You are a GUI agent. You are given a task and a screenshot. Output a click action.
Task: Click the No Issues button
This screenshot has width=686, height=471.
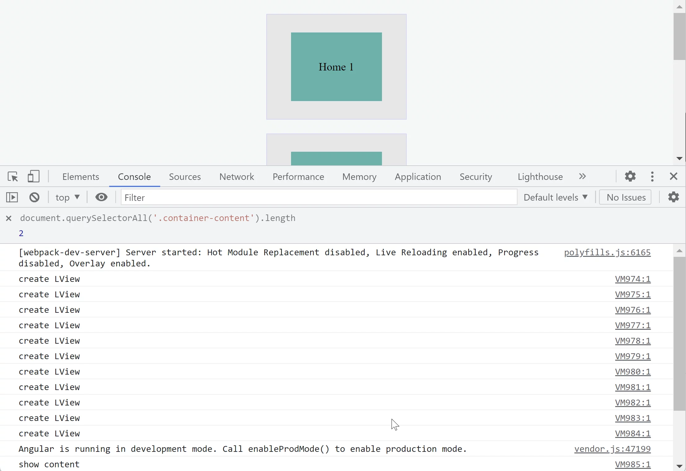(625, 197)
